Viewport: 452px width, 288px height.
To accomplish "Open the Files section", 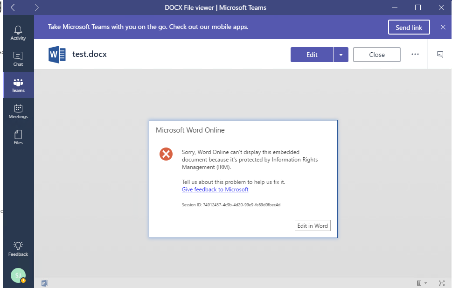I will [x=18, y=137].
